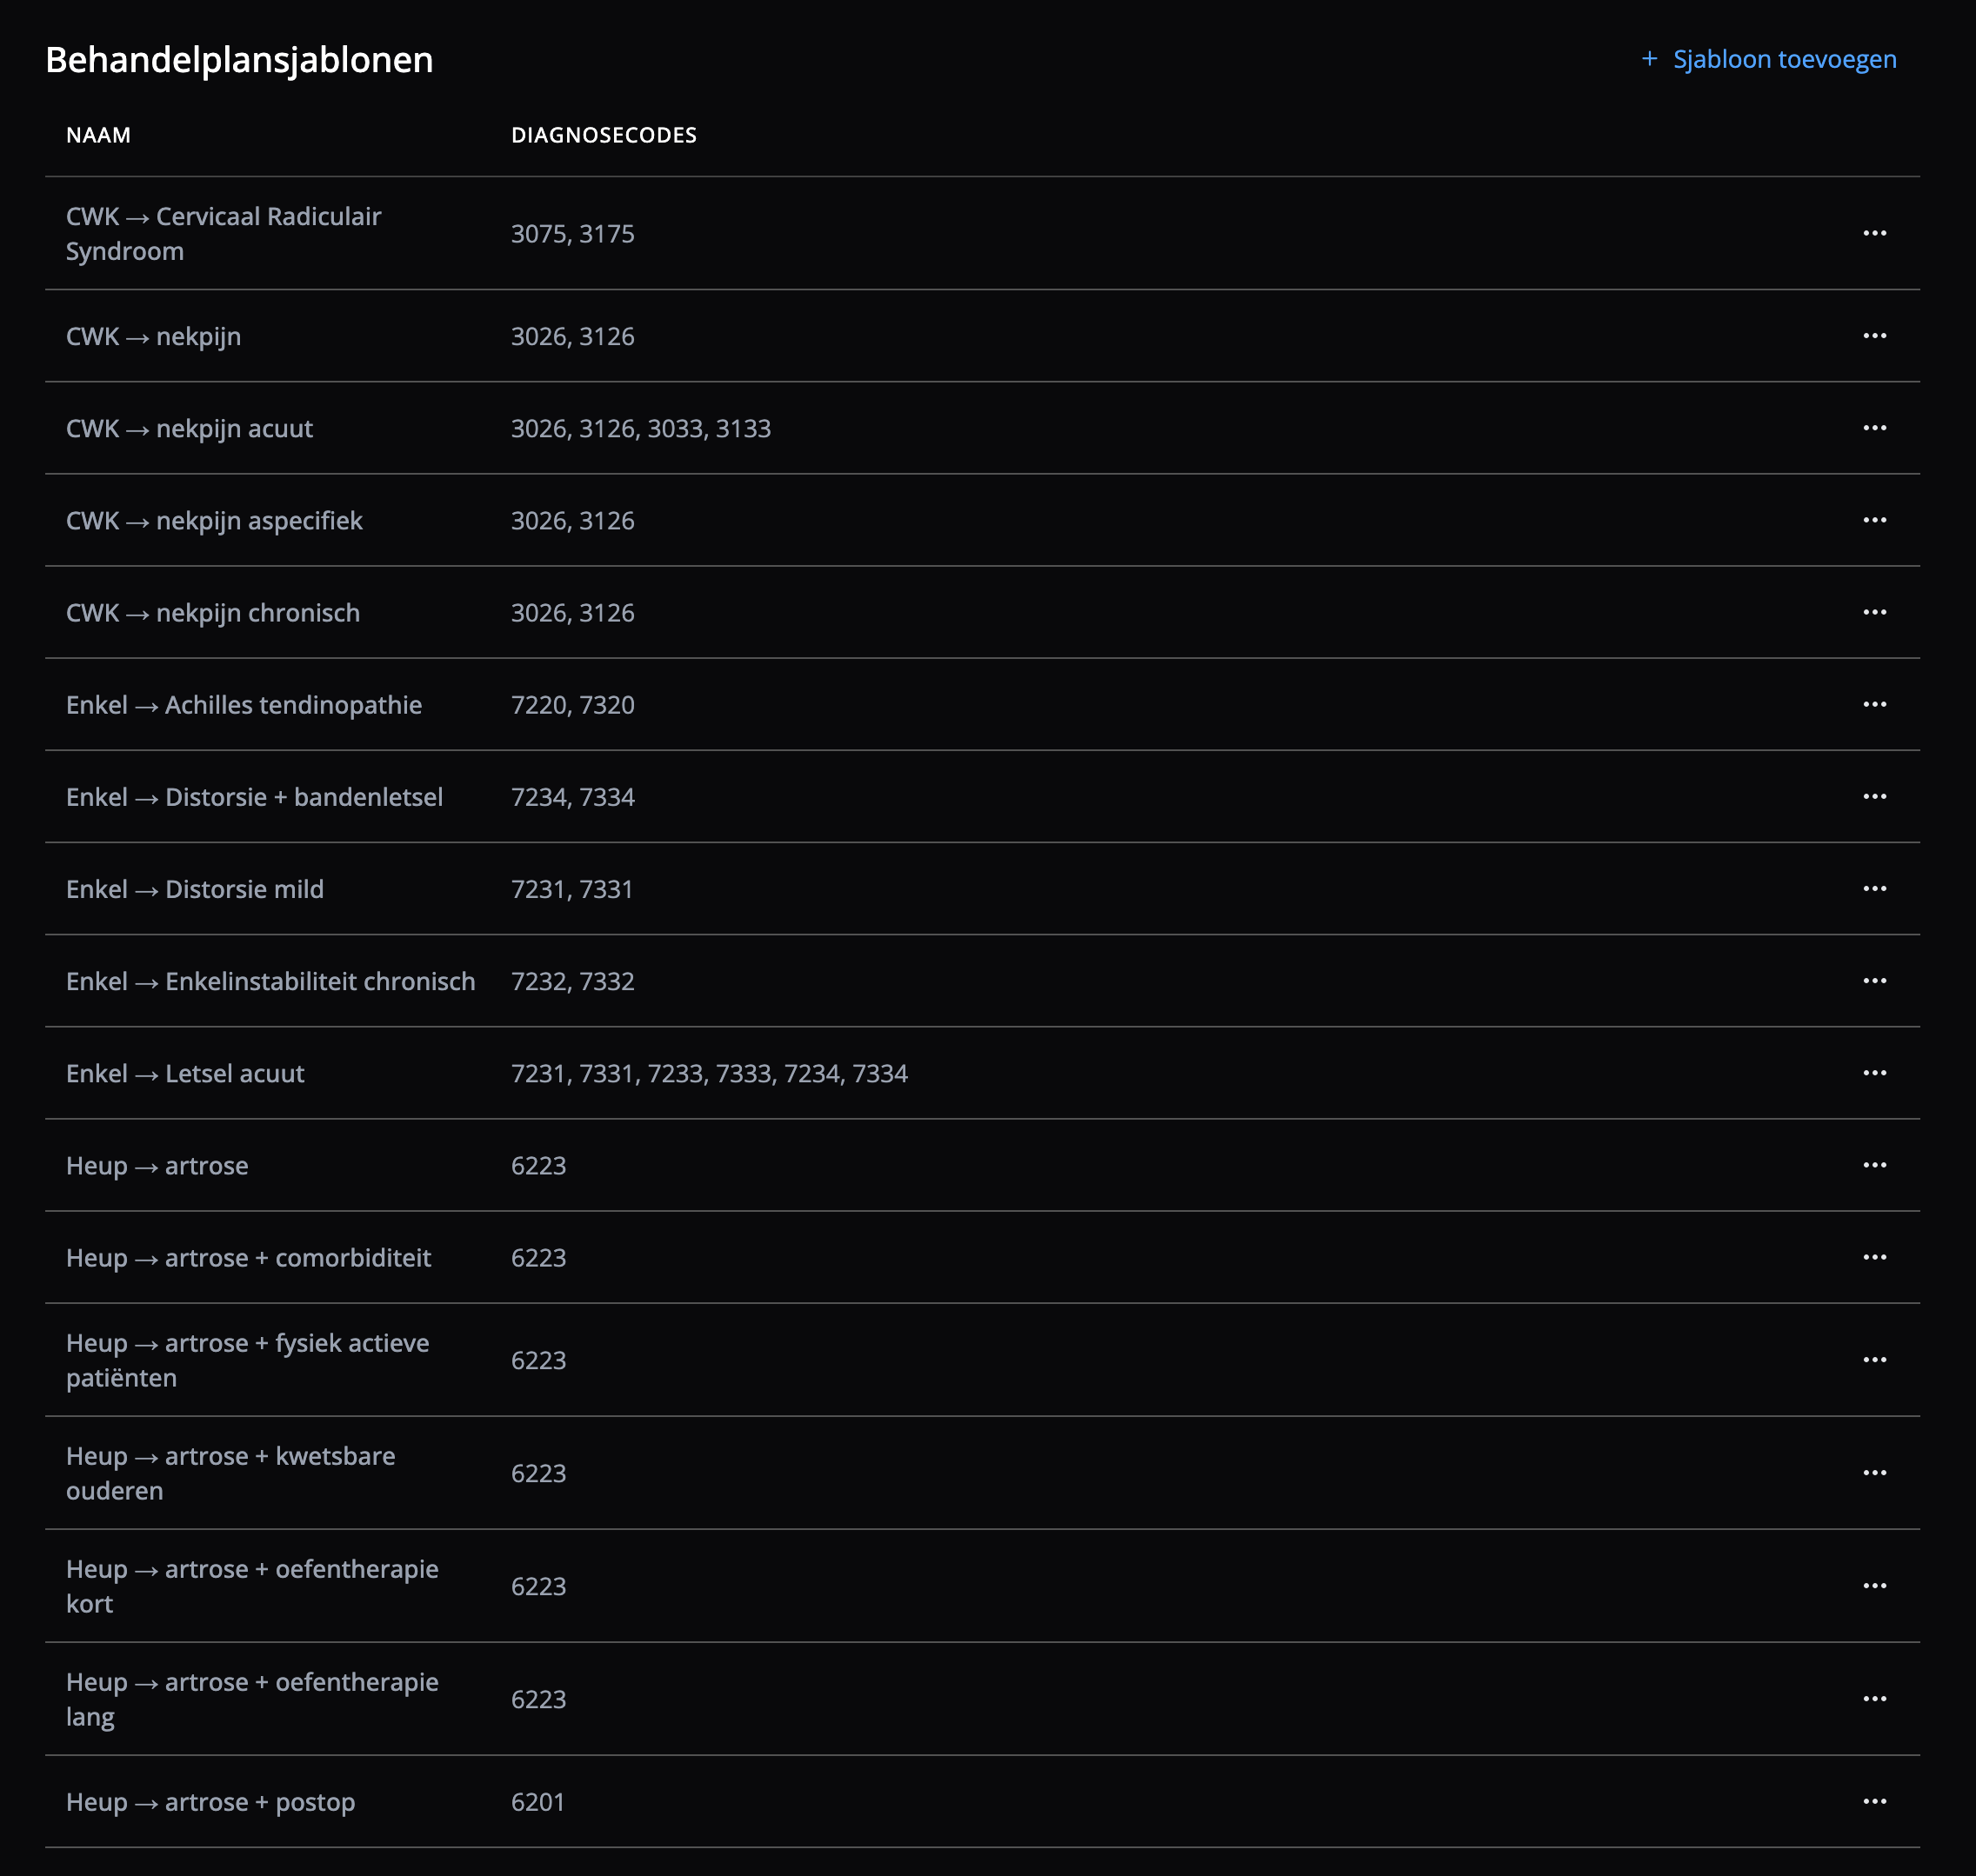Select the Heup artrose template name
The image size is (1976, 1876).
point(157,1166)
